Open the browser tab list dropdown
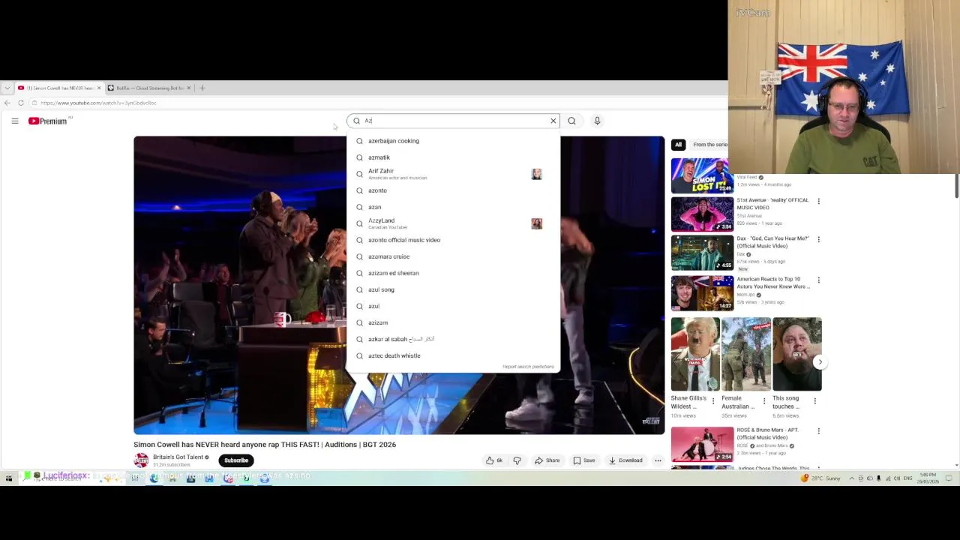 tap(7, 88)
